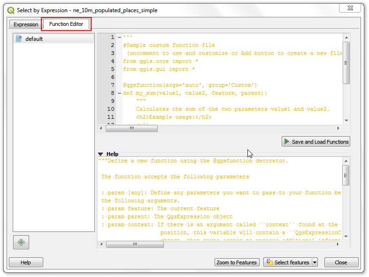Click the code editor scroll-right arrow
The width and height of the screenshot is (369, 277).
(x=338, y=128)
